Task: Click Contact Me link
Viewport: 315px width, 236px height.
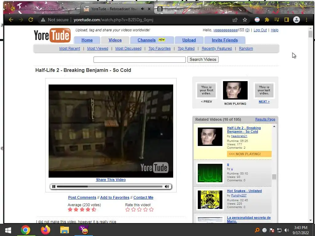Action: pyautogui.click(x=143, y=198)
